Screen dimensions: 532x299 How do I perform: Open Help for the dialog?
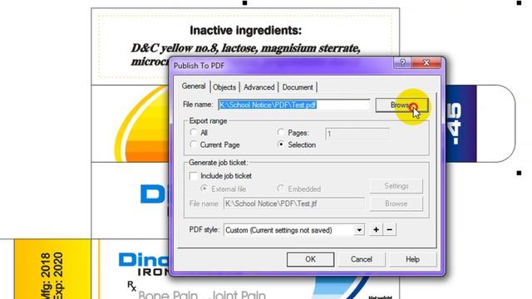(x=412, y=259)
